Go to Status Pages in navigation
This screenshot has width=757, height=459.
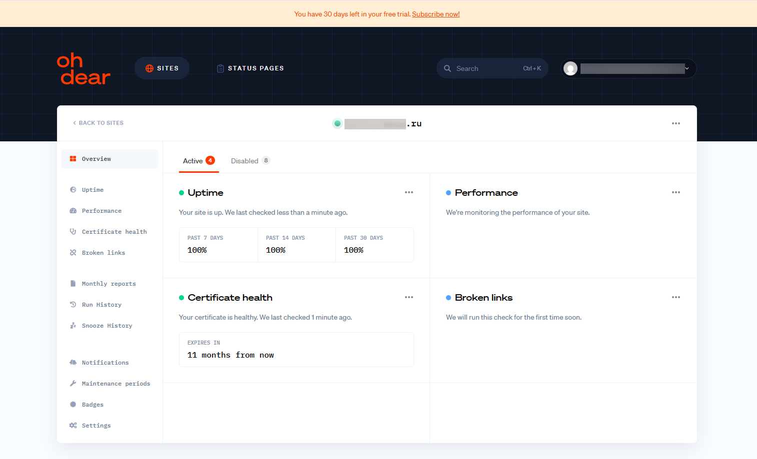[x=250, y=68]
